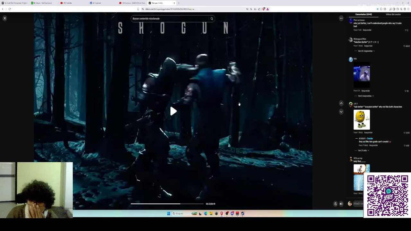Like the SubZero Better comment with 4943 likes

point(404,46)
